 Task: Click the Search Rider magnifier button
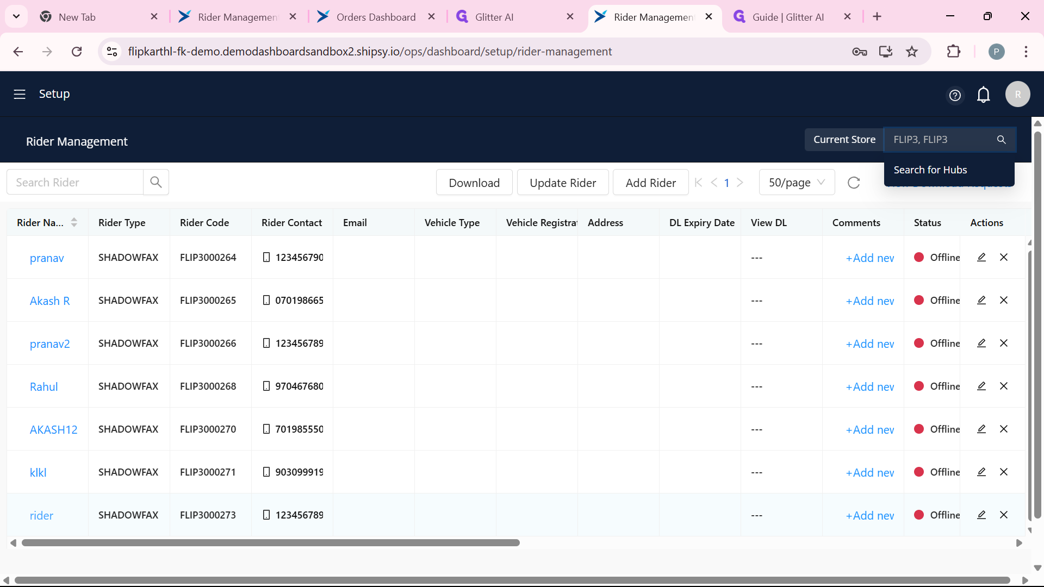[x=156, y=182]
